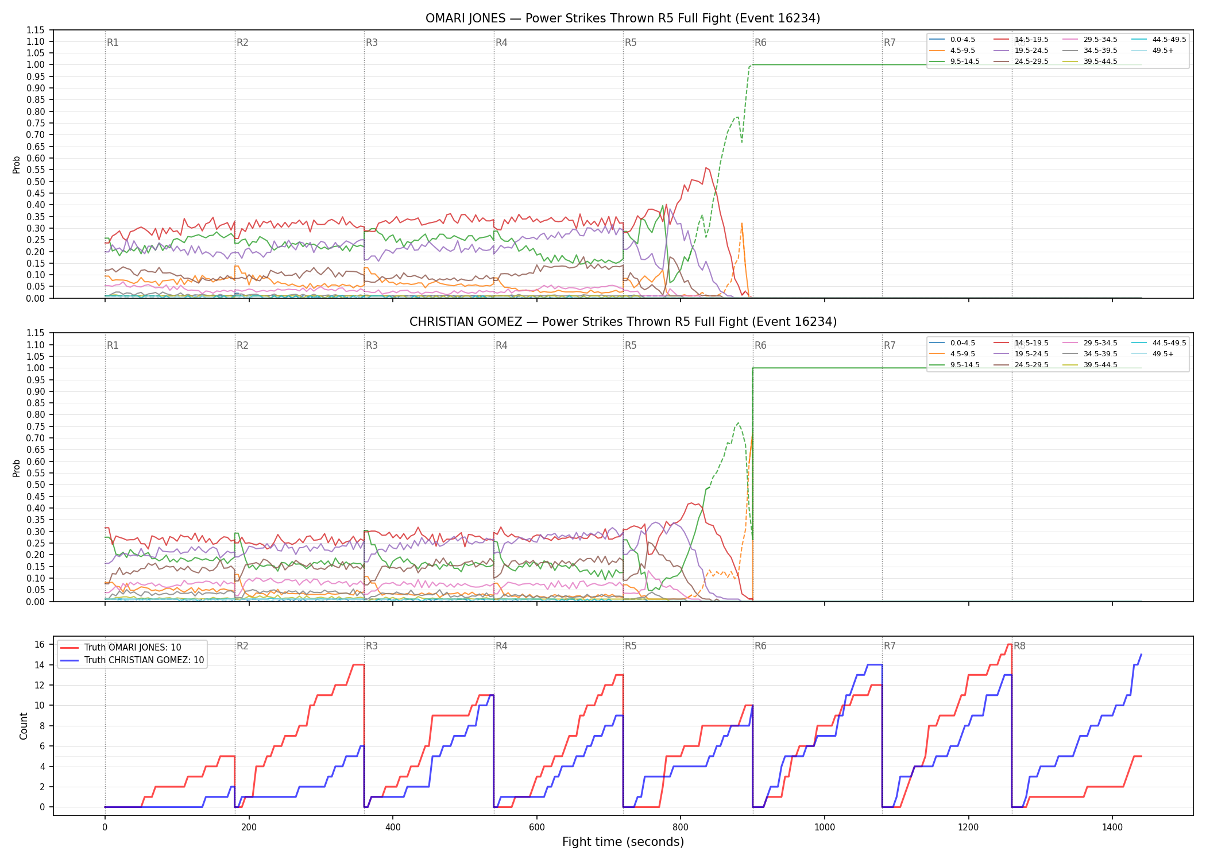Click x-axis tick label 200
Image resolution: width=1206 pixels, height=862 pixels.
coord(249,828)
